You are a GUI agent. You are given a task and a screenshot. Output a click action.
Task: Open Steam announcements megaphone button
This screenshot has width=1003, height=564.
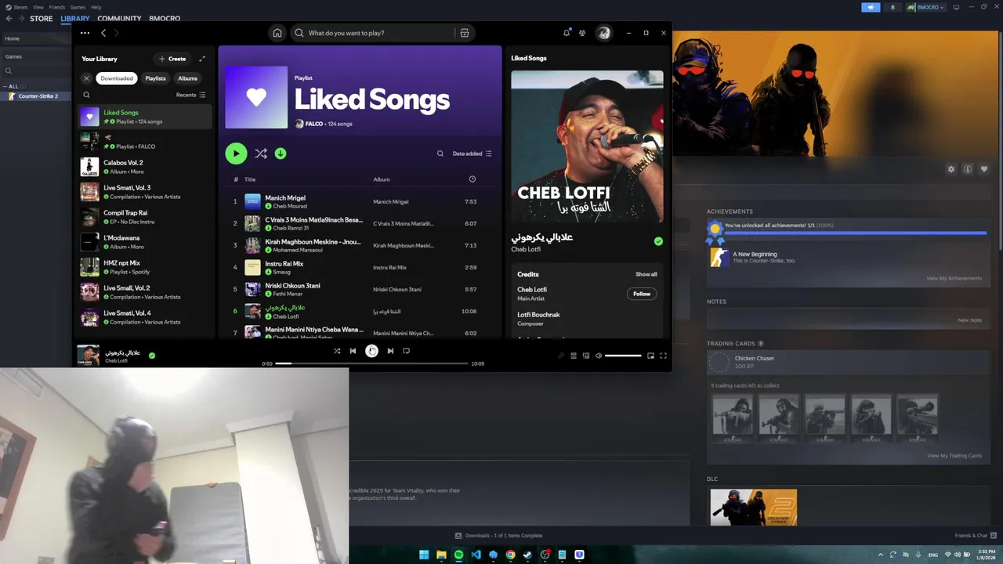click(x=871, y=7)
